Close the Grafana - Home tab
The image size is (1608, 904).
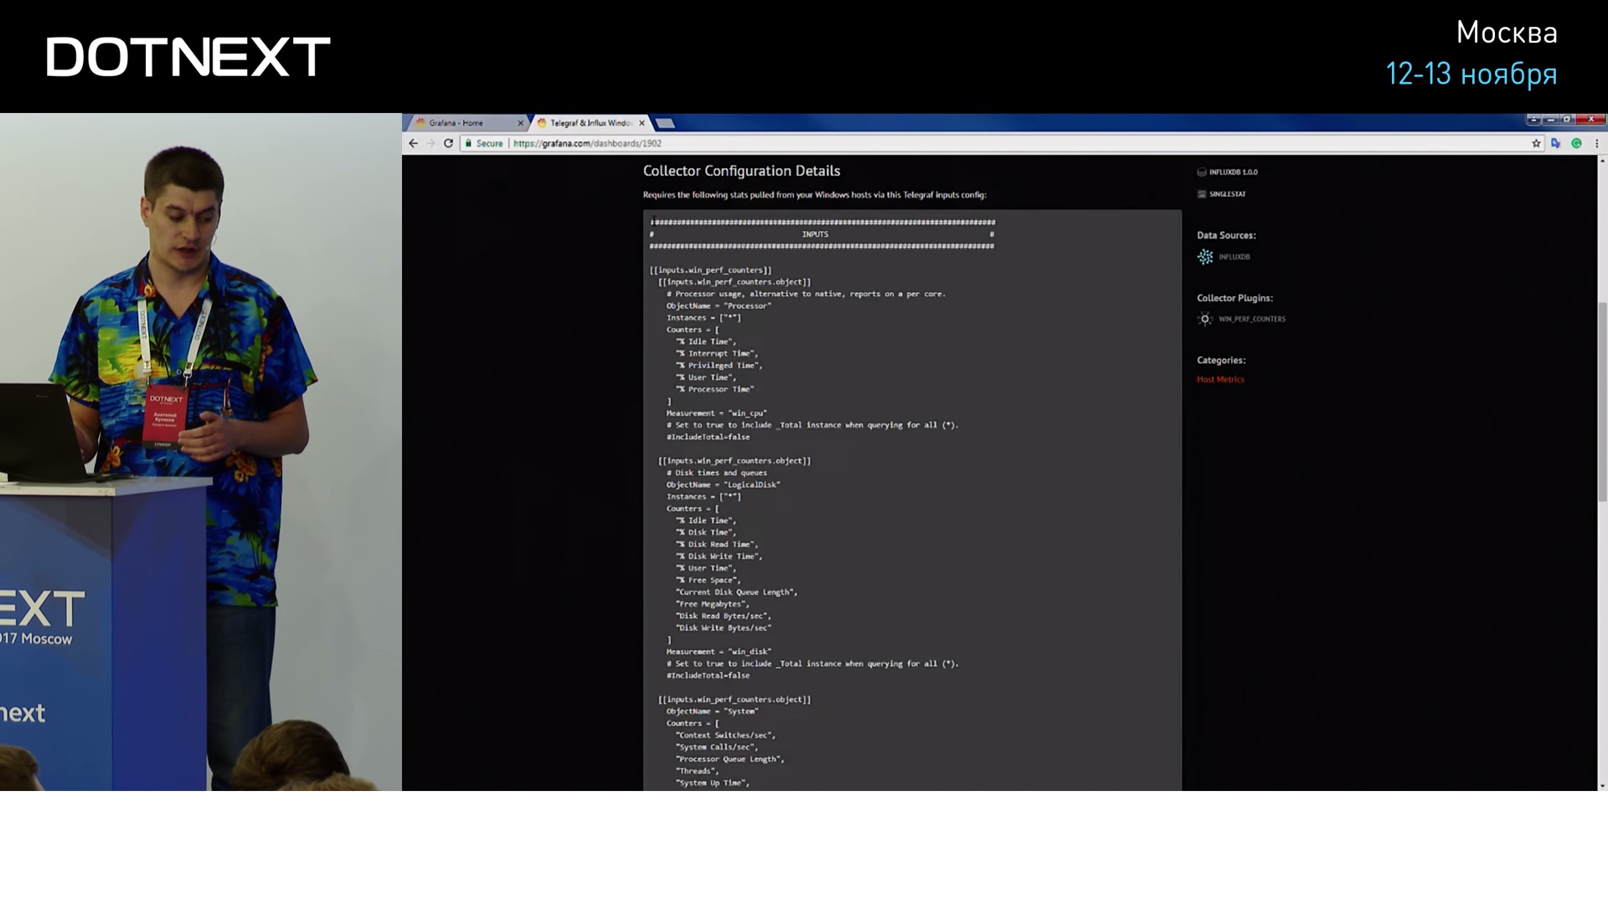520,123
